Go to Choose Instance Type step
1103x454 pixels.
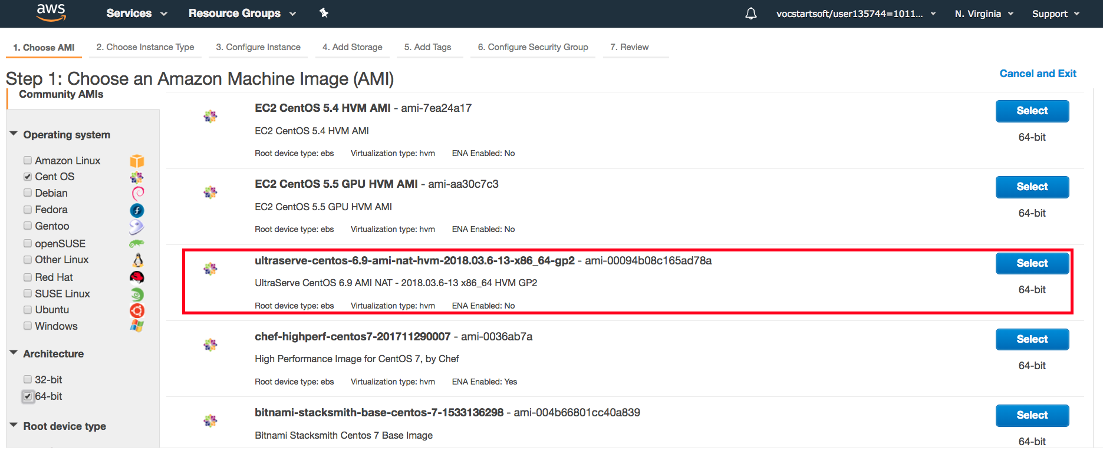tap(145, 47)
